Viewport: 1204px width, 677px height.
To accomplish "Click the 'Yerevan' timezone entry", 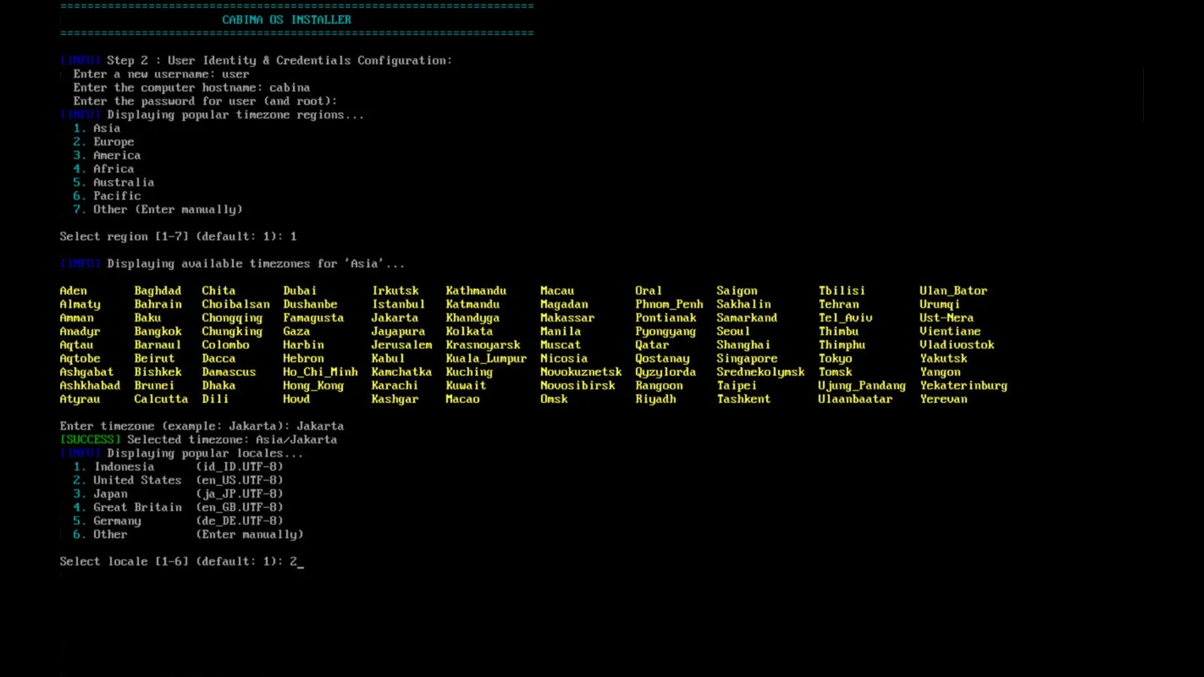I will 943,399.
